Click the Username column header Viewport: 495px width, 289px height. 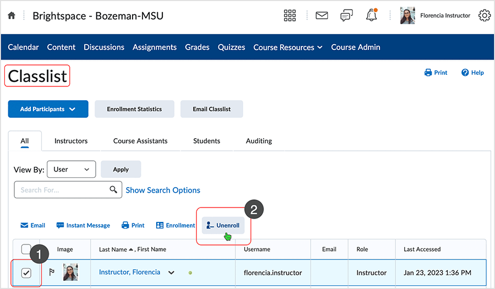coord(257,249)
